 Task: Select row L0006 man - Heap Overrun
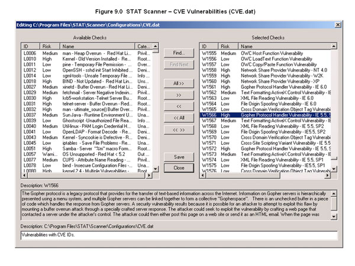click(87, 53)
